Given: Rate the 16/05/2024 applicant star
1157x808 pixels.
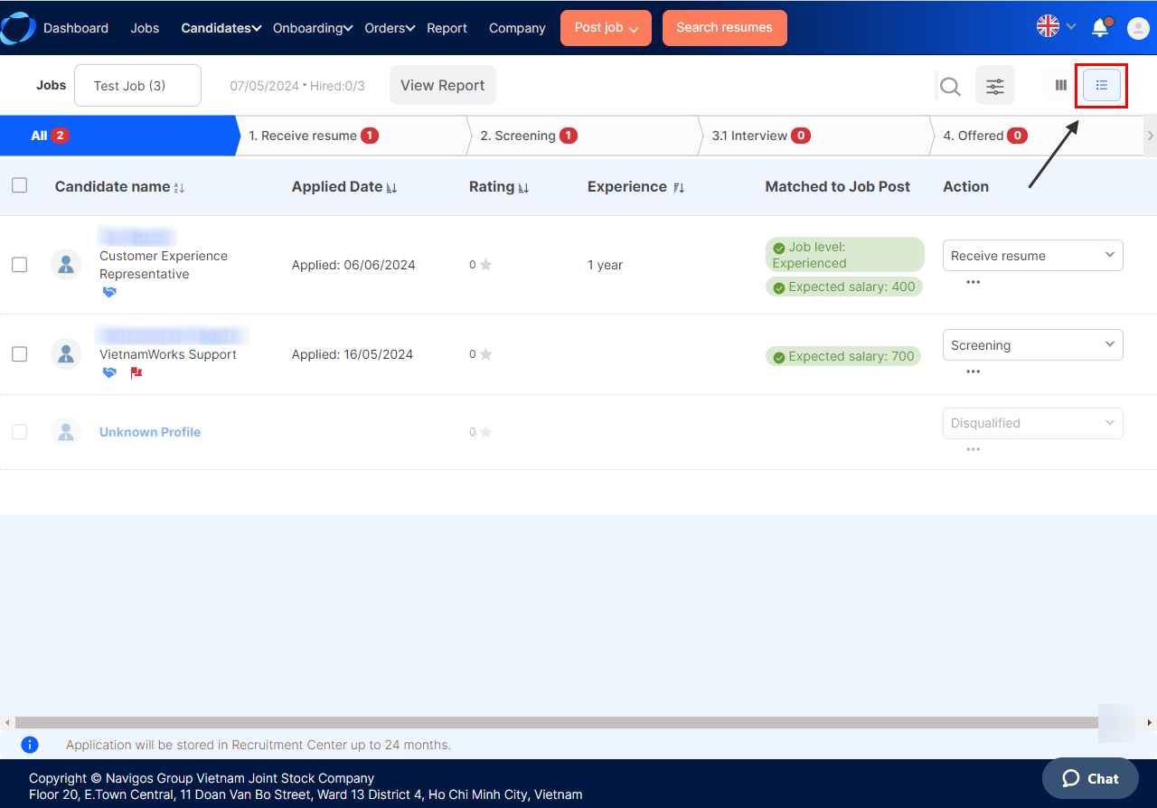Looking at the screenshot, I should pos(485,354).
